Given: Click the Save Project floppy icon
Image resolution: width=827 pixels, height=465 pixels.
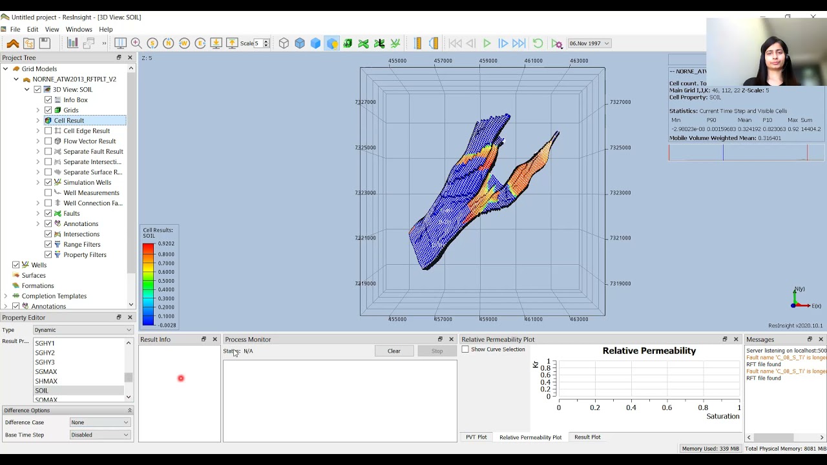Looking at the screenshot, I should [x=45, y=43].
